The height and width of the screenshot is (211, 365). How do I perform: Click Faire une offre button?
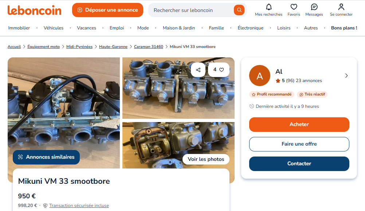299,144
